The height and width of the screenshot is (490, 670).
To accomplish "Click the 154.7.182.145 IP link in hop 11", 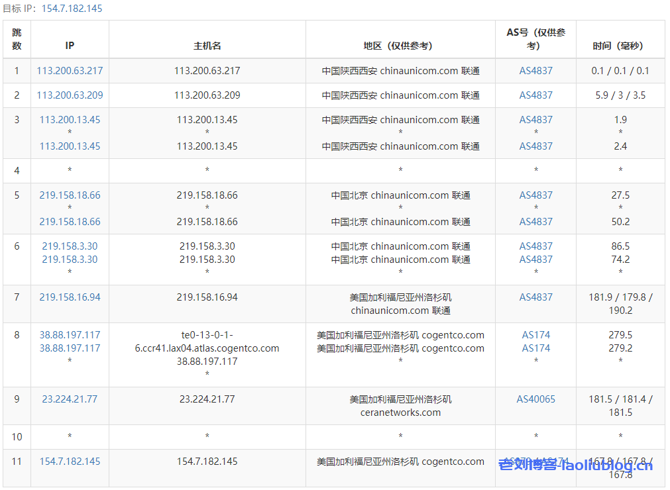I will pyautogui.click(x=70, y=462).
